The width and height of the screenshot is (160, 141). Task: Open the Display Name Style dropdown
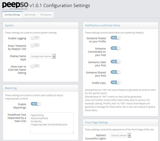tap(43, 56)
